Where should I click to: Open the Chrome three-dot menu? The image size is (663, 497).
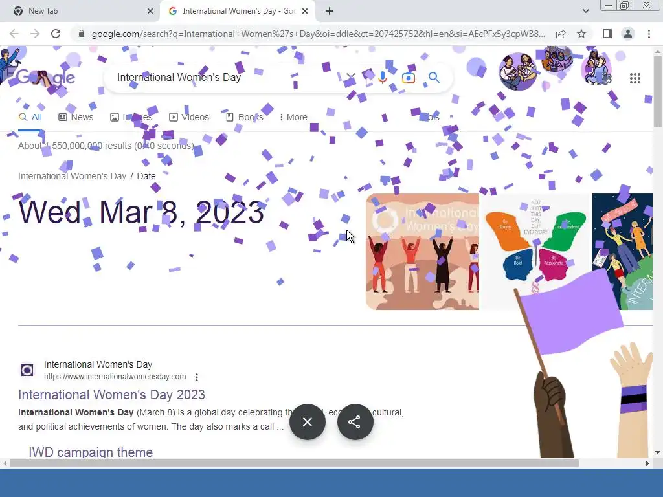(x=649, y=34)
